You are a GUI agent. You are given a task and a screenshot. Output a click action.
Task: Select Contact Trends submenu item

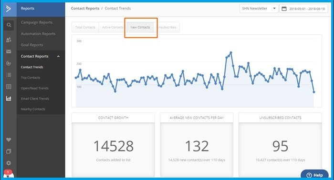click(x=32, y=67)
